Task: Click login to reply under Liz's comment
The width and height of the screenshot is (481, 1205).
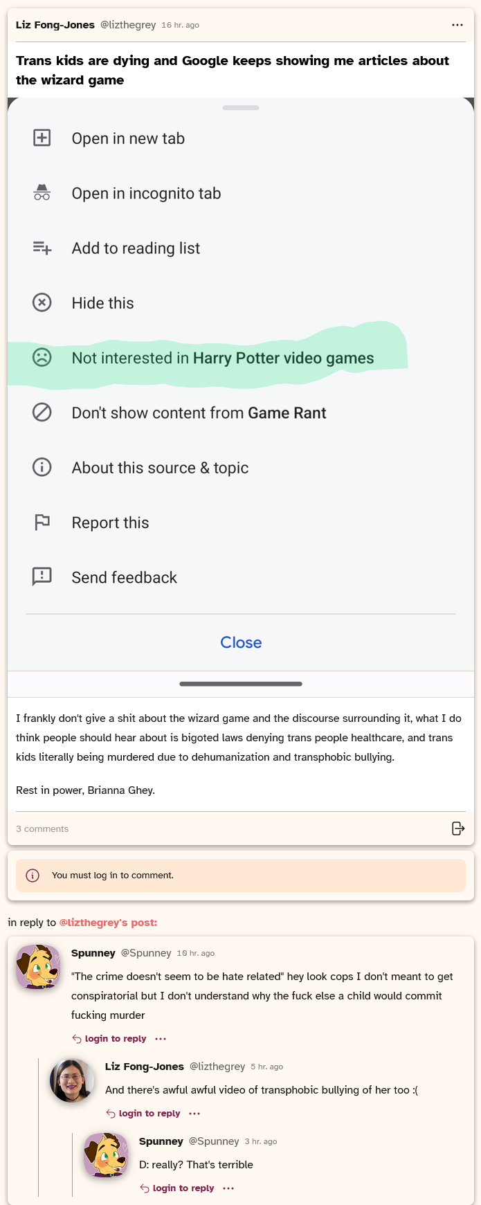Action: (x=143, y=1114)
